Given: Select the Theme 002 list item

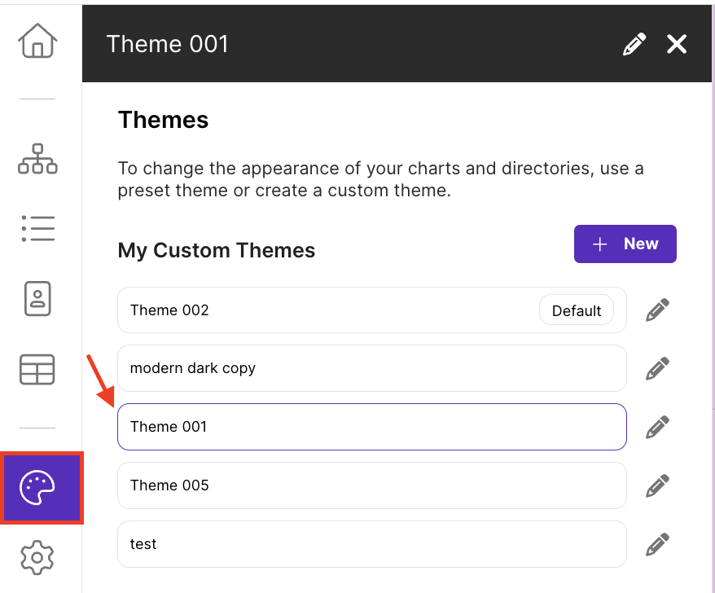Looking at the screenshot, I should (x=372, y=310).
